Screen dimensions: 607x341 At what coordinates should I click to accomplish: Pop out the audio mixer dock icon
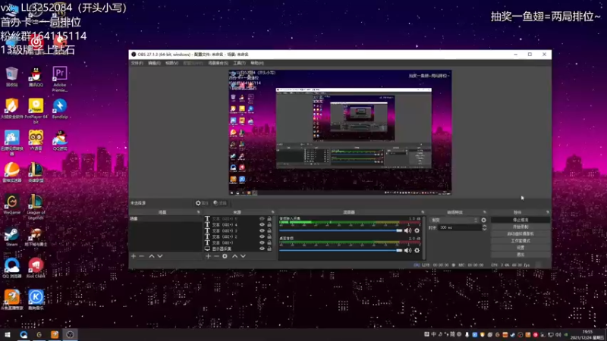423,212
